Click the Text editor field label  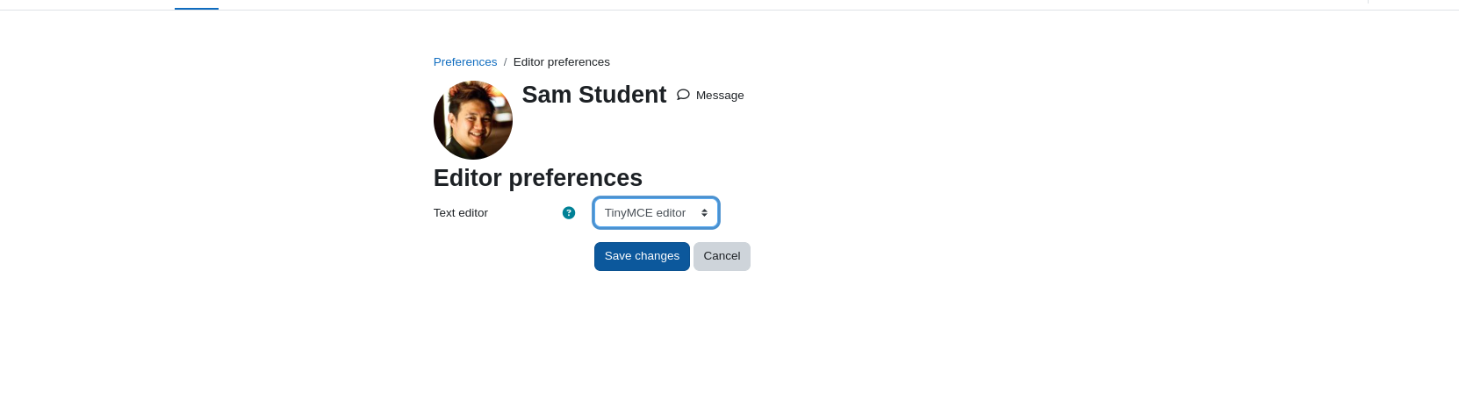tap(461, 213)
